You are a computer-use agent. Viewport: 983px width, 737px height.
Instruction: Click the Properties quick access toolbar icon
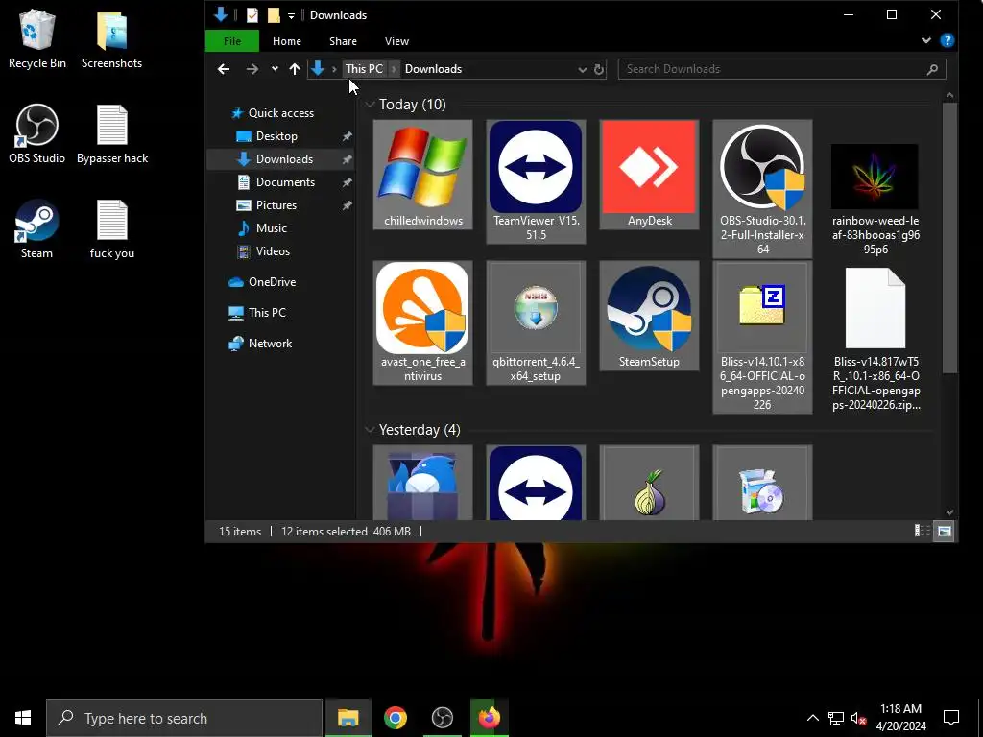tap(252, 15)
